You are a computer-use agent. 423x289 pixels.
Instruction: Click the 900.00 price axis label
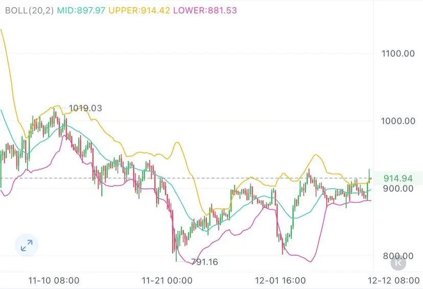(x=398, y=188)
